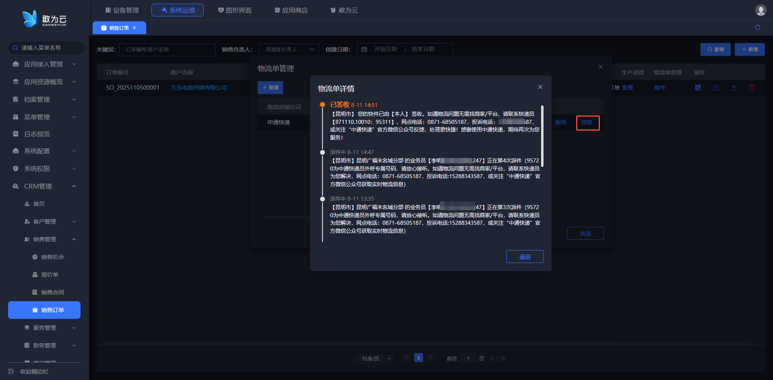Click the 跟踪 link for 中通快递
773x380 pixels.
pyautogui.click(x=587, y=122)
